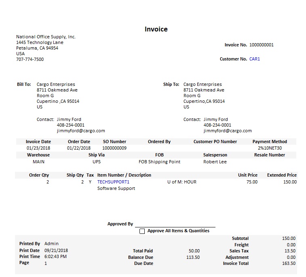The image size is (306, 277).
Task: Click the TECHSUPPORT1 item number link
Action: tap(113, 182)
